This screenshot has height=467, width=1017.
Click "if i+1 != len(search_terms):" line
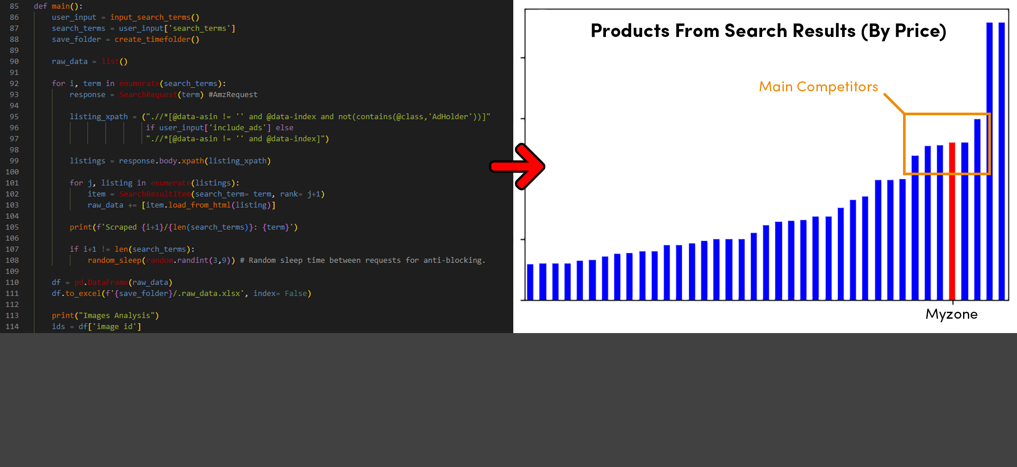tap(132, 249)
